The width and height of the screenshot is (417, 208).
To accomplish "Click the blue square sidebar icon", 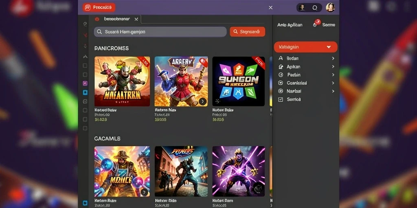I will coord(85,93).
